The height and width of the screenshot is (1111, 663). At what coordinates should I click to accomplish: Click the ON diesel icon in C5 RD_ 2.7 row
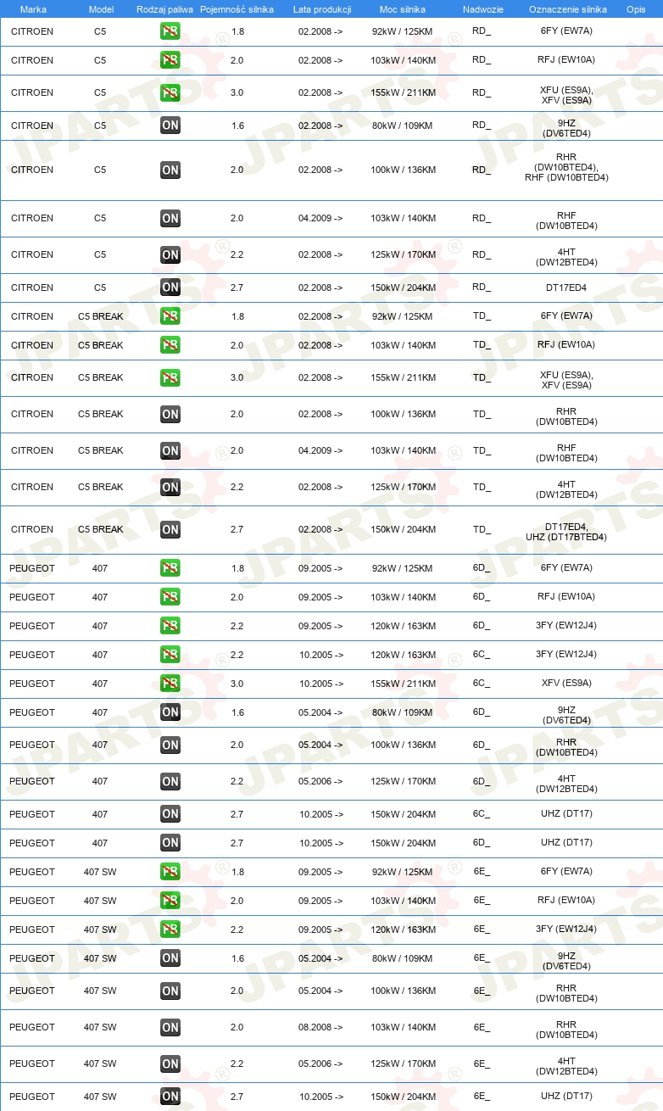170,288
